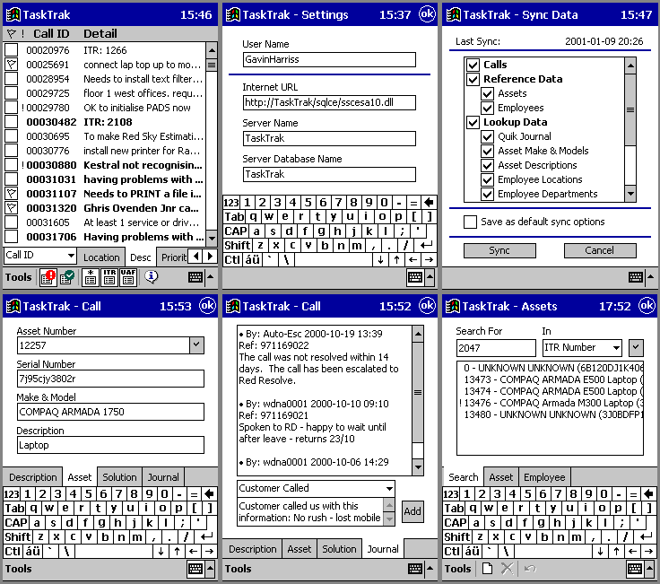Screen dimensions: 660x584
Task: Click the new document icon in Assets toolbar
Action: pyautogui.click(x=488, y=569)
